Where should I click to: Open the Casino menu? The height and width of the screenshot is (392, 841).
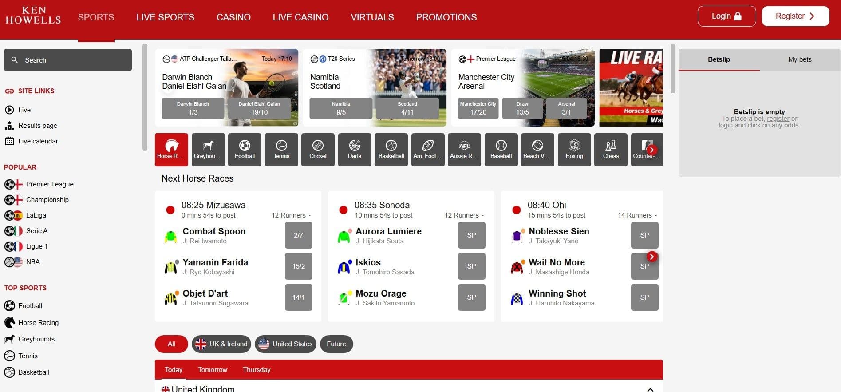233,17
